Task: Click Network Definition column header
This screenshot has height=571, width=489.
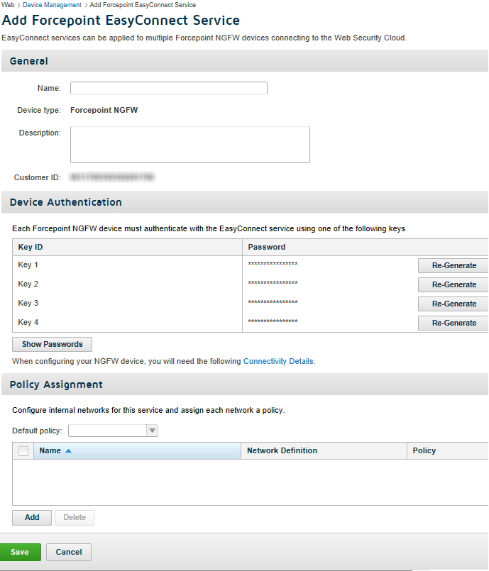Action: coord(324,451)
